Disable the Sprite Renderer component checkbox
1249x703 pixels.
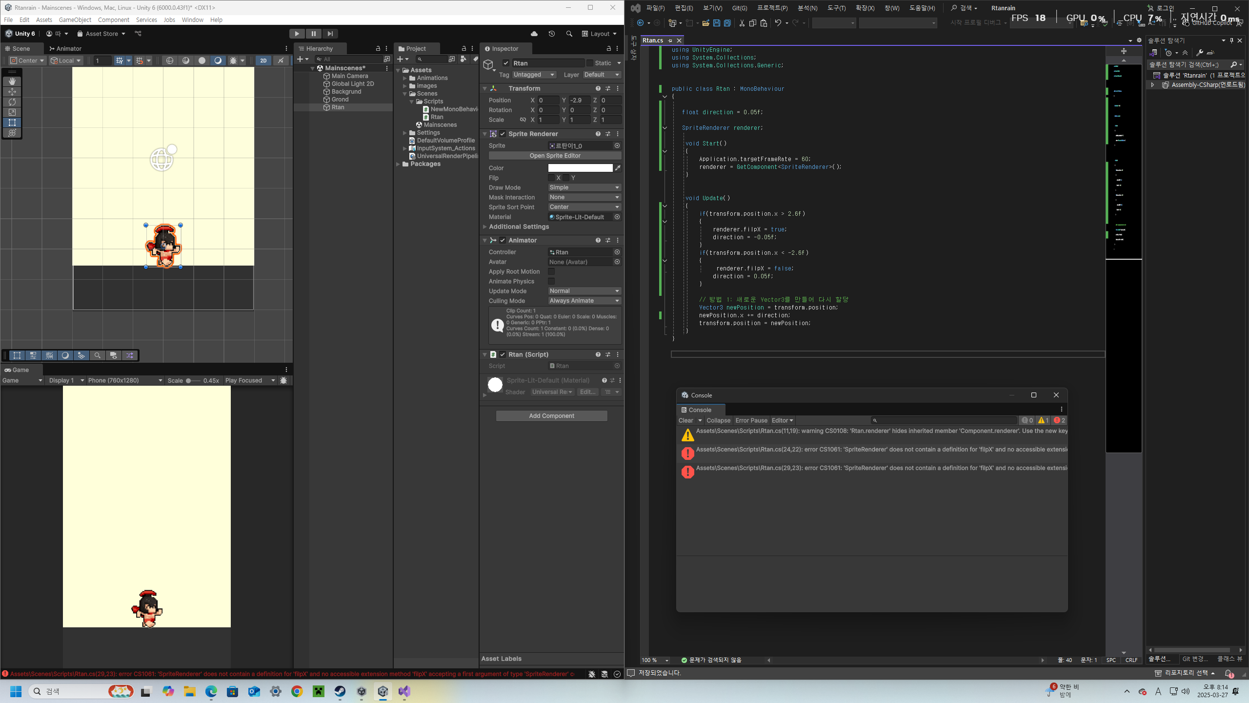point(503,134)
